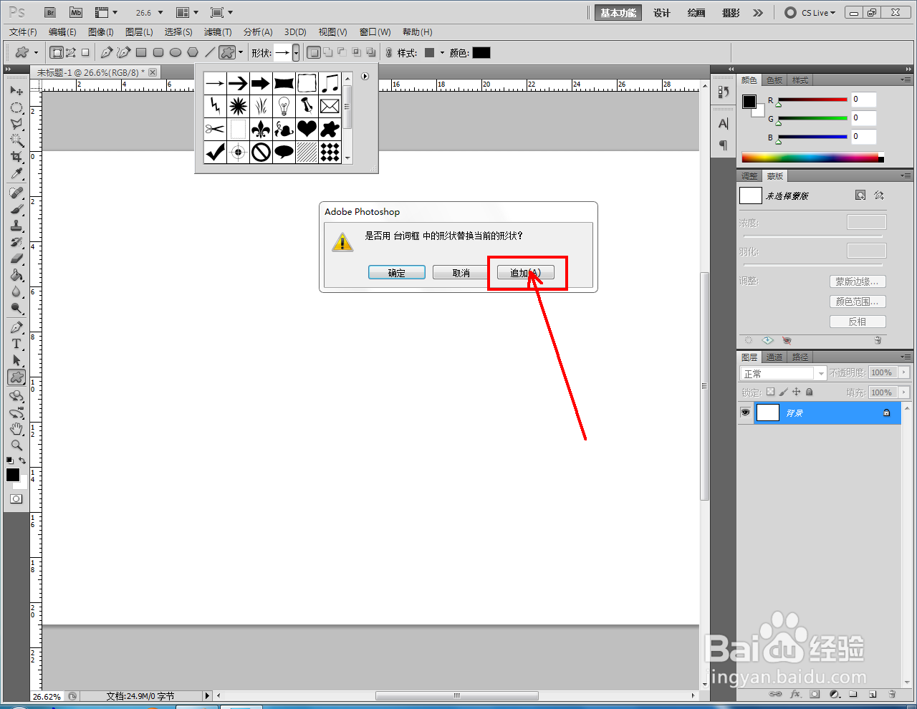This screenshot has width=917, height=709.
Task: Choose the Rectangle tool in options bar
Action: [x=141, y=52]
